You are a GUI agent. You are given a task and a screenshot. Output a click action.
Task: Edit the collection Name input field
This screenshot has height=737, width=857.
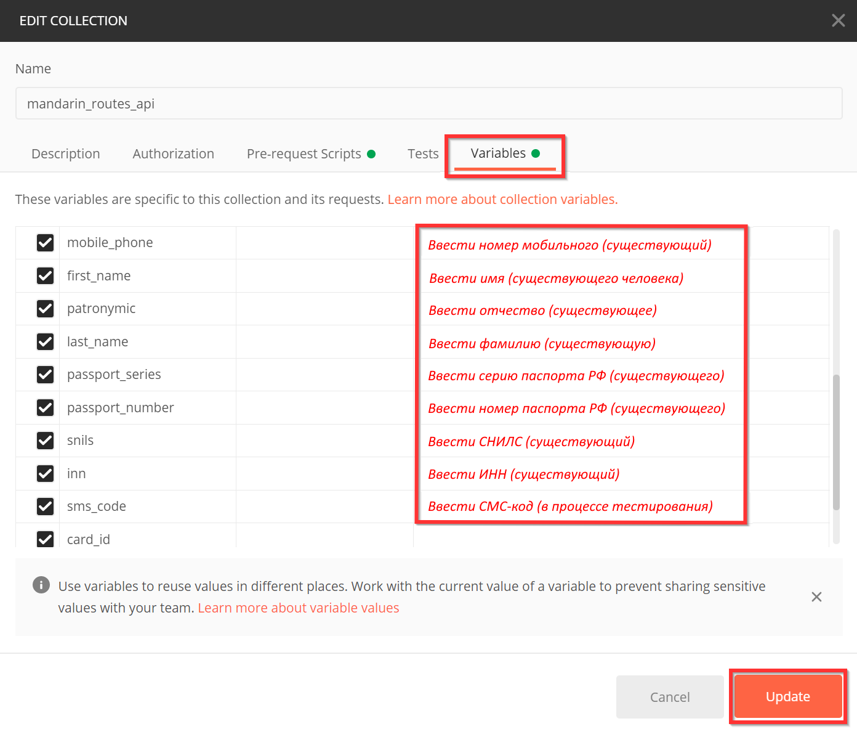(428, 104)
